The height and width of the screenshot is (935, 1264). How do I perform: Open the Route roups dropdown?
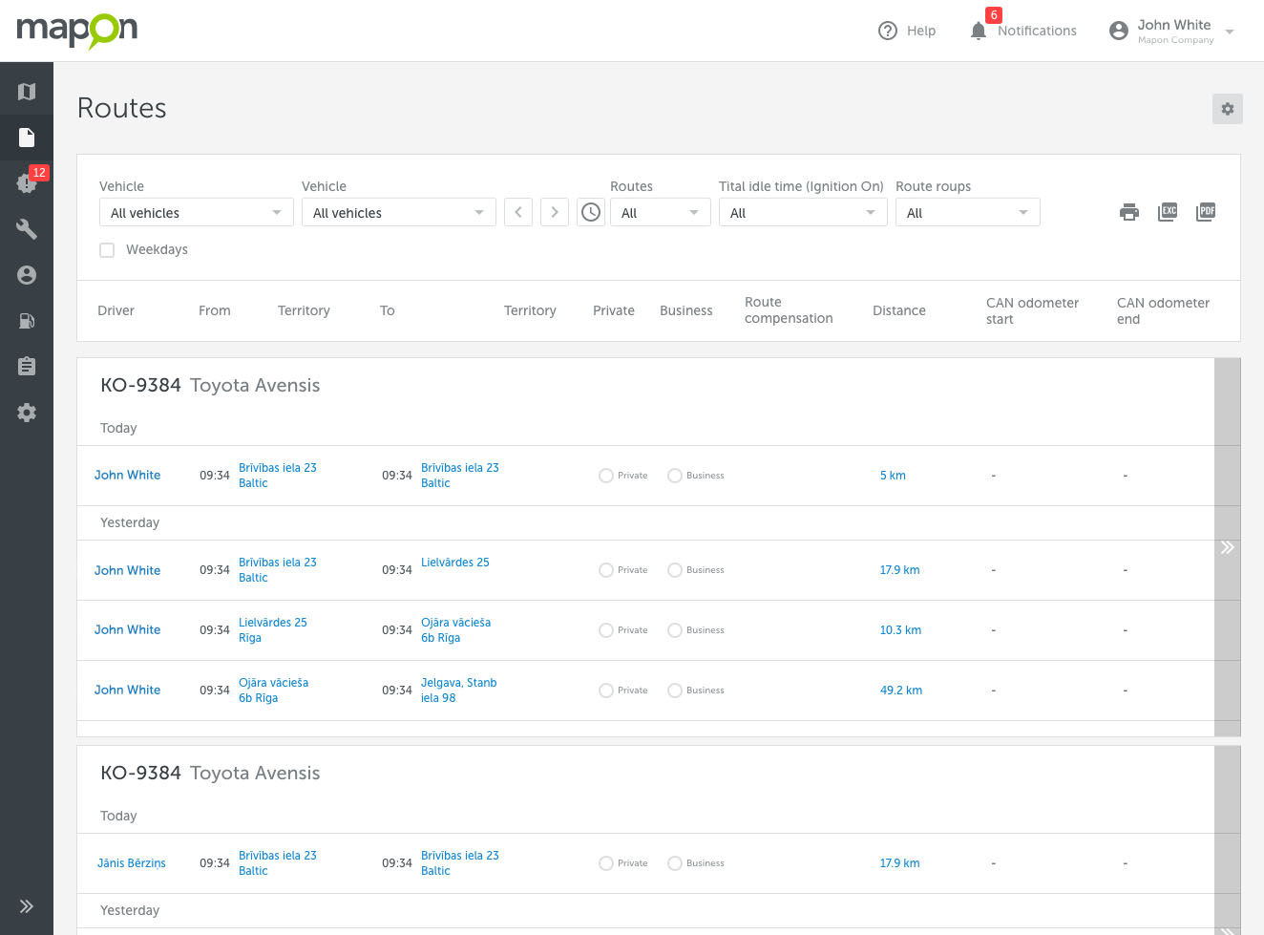point(968,212)
